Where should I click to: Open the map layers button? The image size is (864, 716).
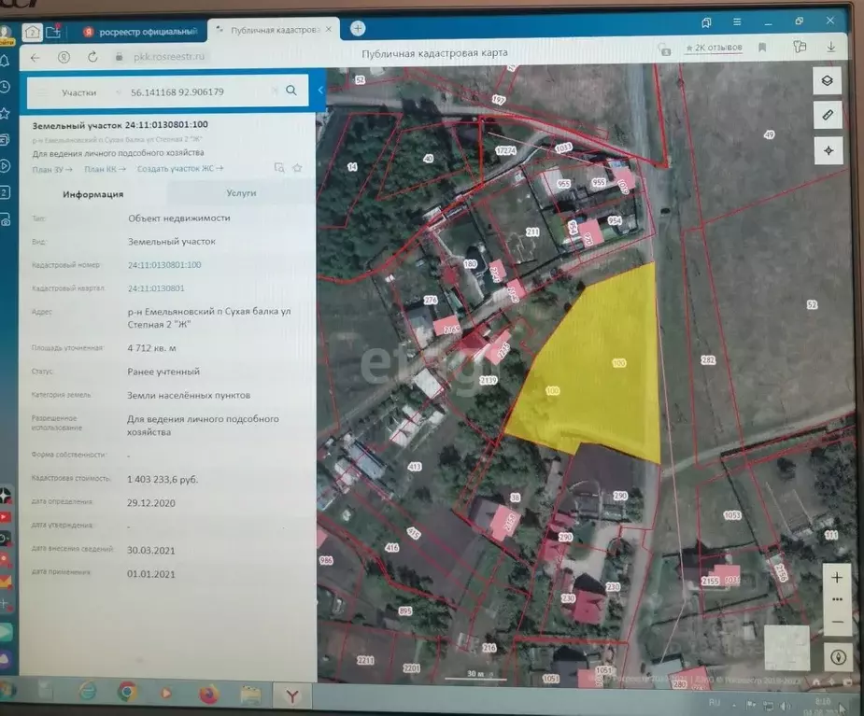coord(827,80)
